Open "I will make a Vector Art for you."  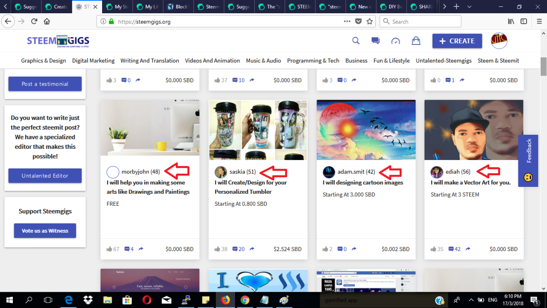471,183
